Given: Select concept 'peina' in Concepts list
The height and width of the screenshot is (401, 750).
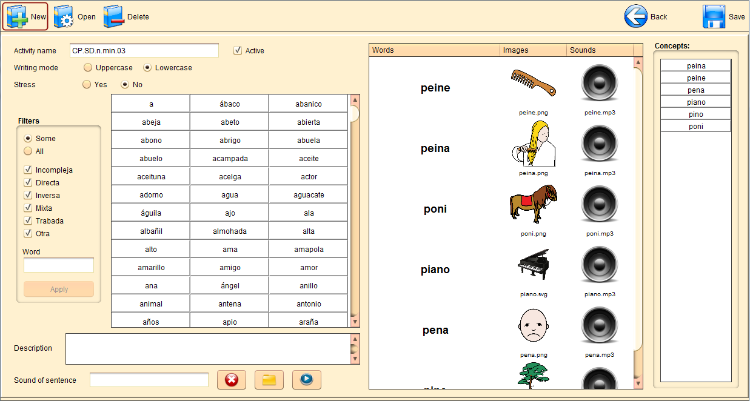Looking at the screenshot, I should 696,65.
